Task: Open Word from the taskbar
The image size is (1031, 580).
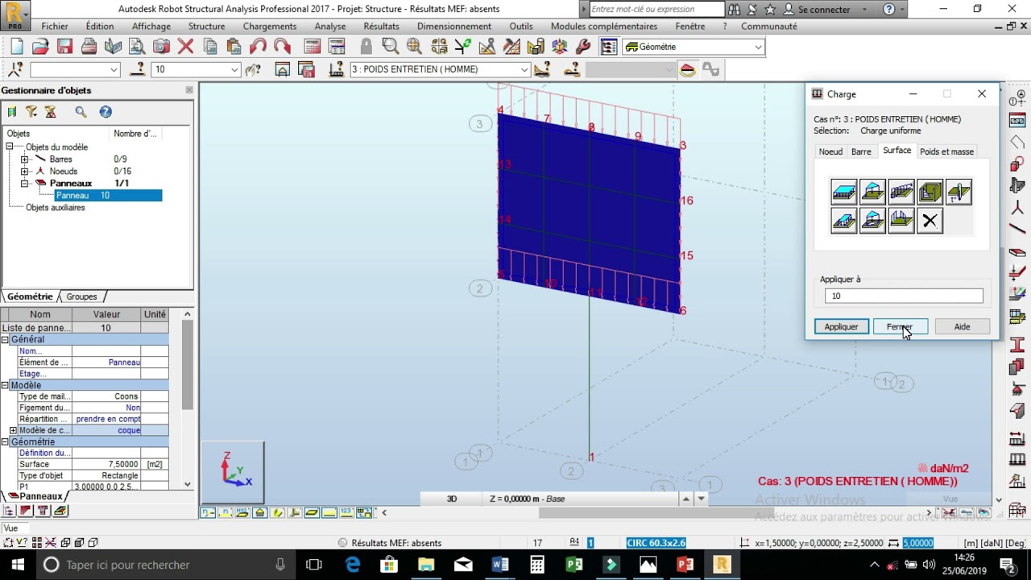Action: click(x=500, y=565)
